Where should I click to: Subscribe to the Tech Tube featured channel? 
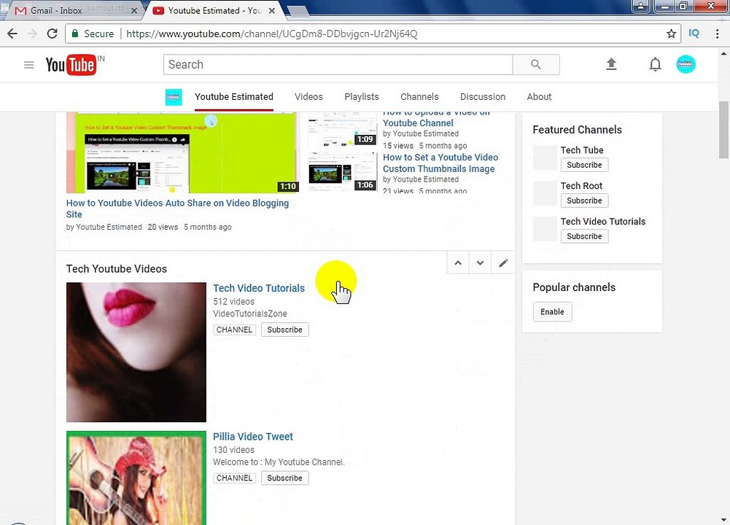click(x=584, y=165)
